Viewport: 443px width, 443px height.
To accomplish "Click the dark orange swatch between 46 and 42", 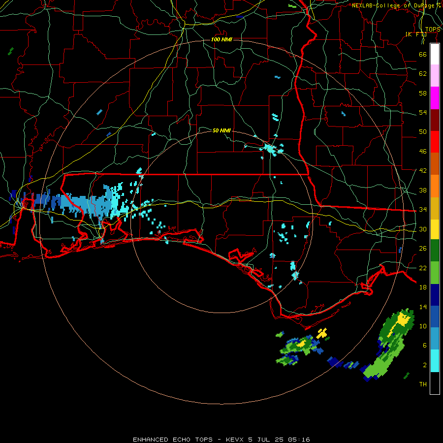I will 435,163.
